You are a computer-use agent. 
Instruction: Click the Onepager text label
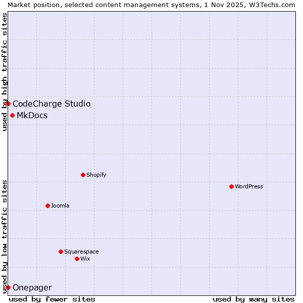click(32, 287)
